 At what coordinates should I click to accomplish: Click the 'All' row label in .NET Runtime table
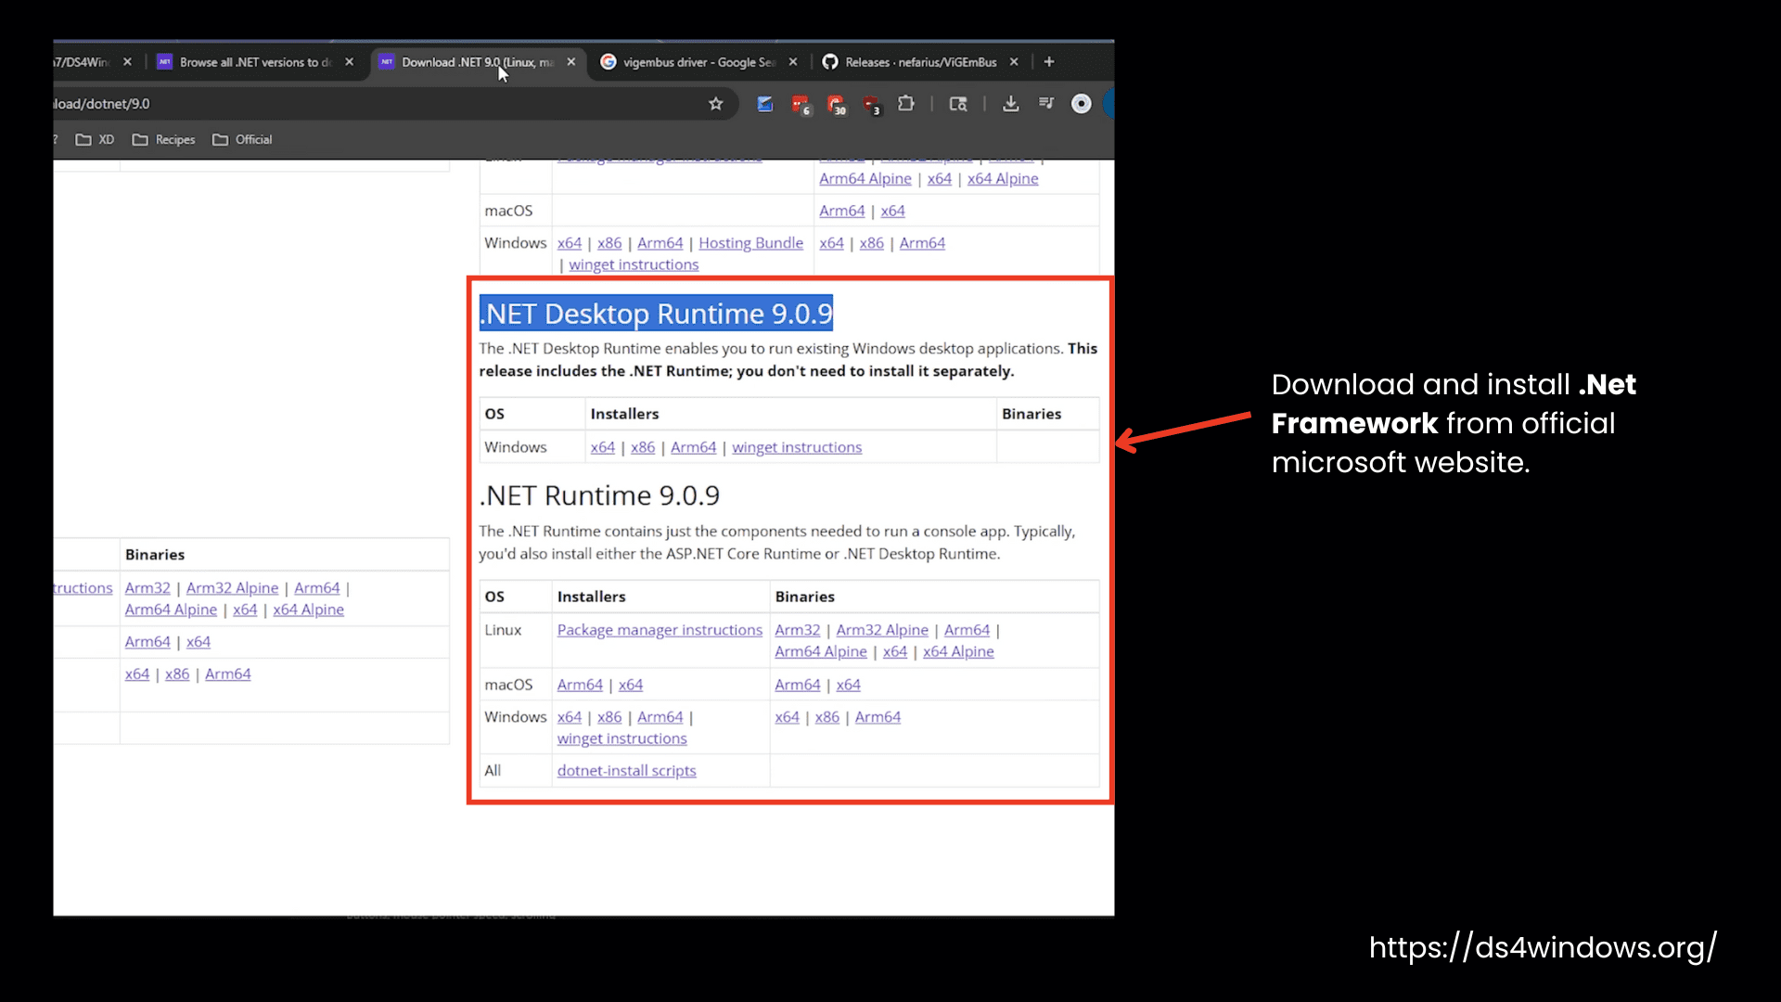[493, 771]
